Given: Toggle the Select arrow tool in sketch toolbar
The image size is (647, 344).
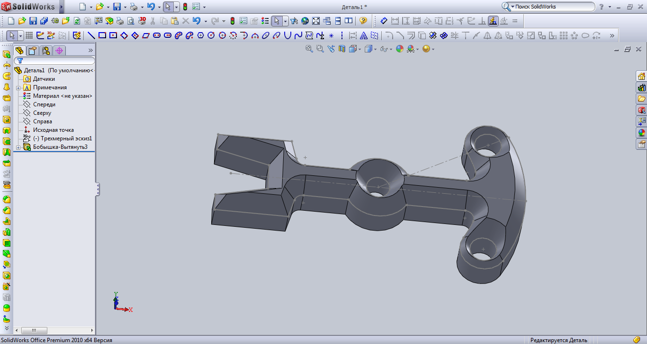Looking at the screenshot, I should [12, 35].
